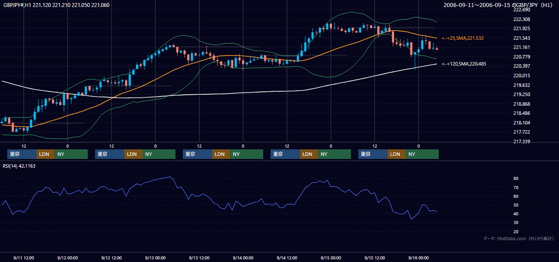Click the 218.104 price axis label

click(x=521, y=123)
